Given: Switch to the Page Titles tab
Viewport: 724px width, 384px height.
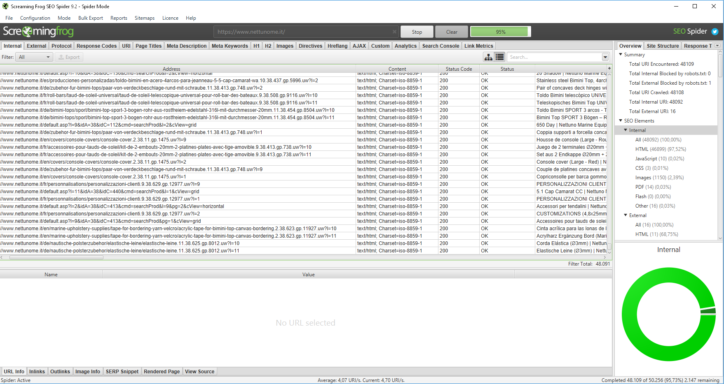Looking at the screenshot, I should (x=148, y=46).
